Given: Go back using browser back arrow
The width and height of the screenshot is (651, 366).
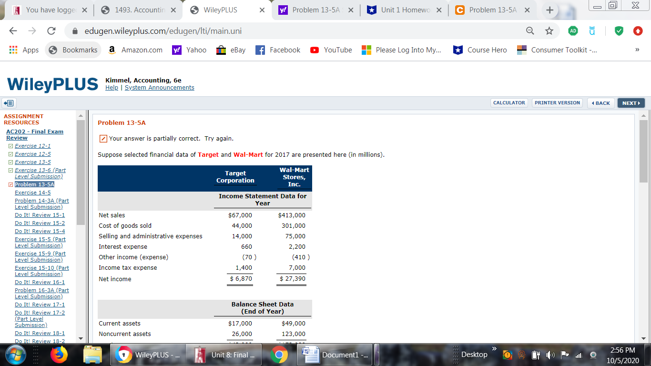Looking at the screenshot, I should pos(13,31).
